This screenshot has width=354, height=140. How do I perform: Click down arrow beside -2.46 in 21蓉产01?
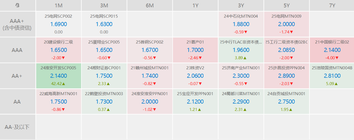pos(200,58)
